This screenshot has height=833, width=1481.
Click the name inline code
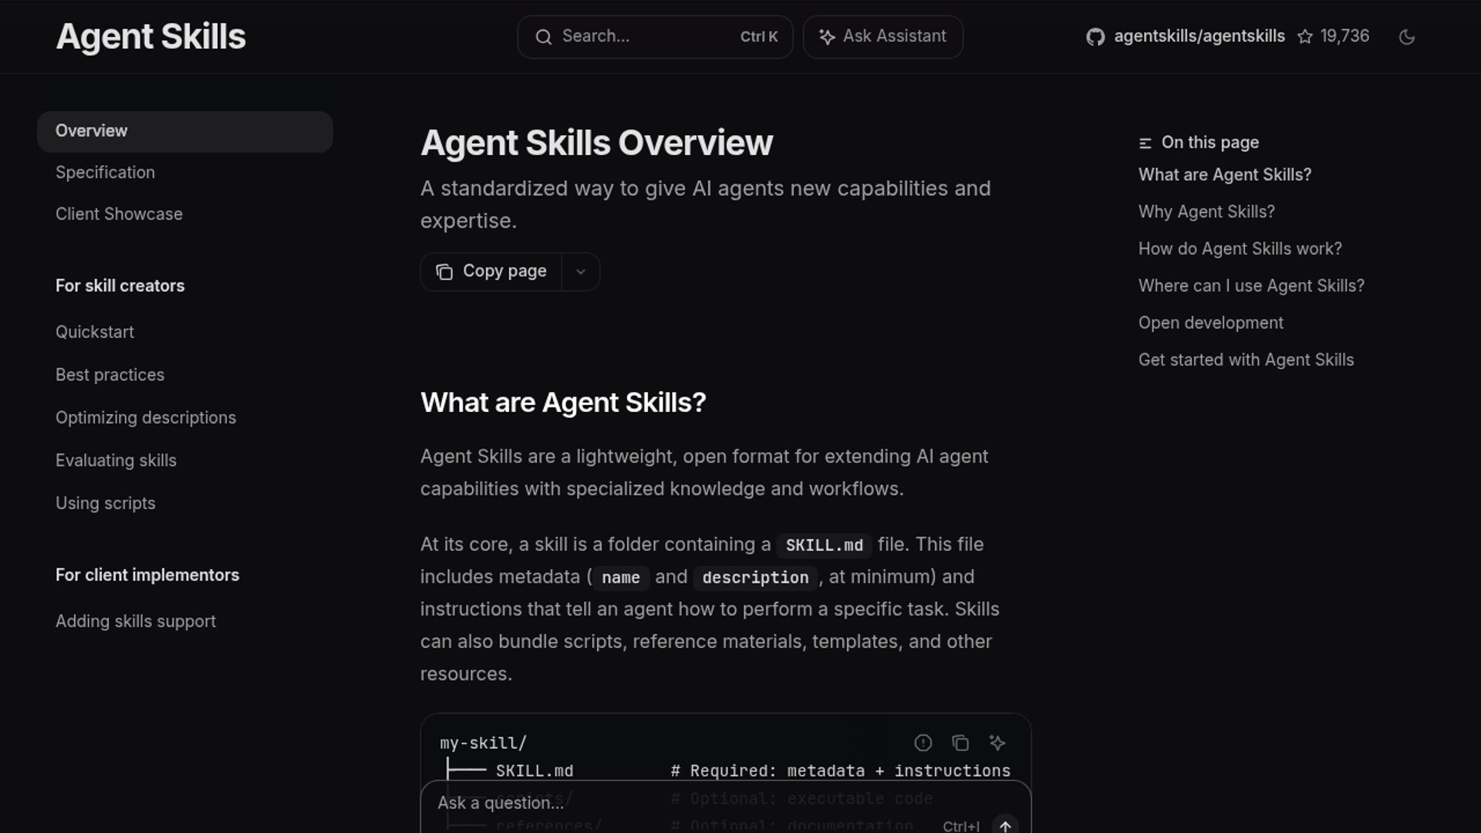pos(620,578)
